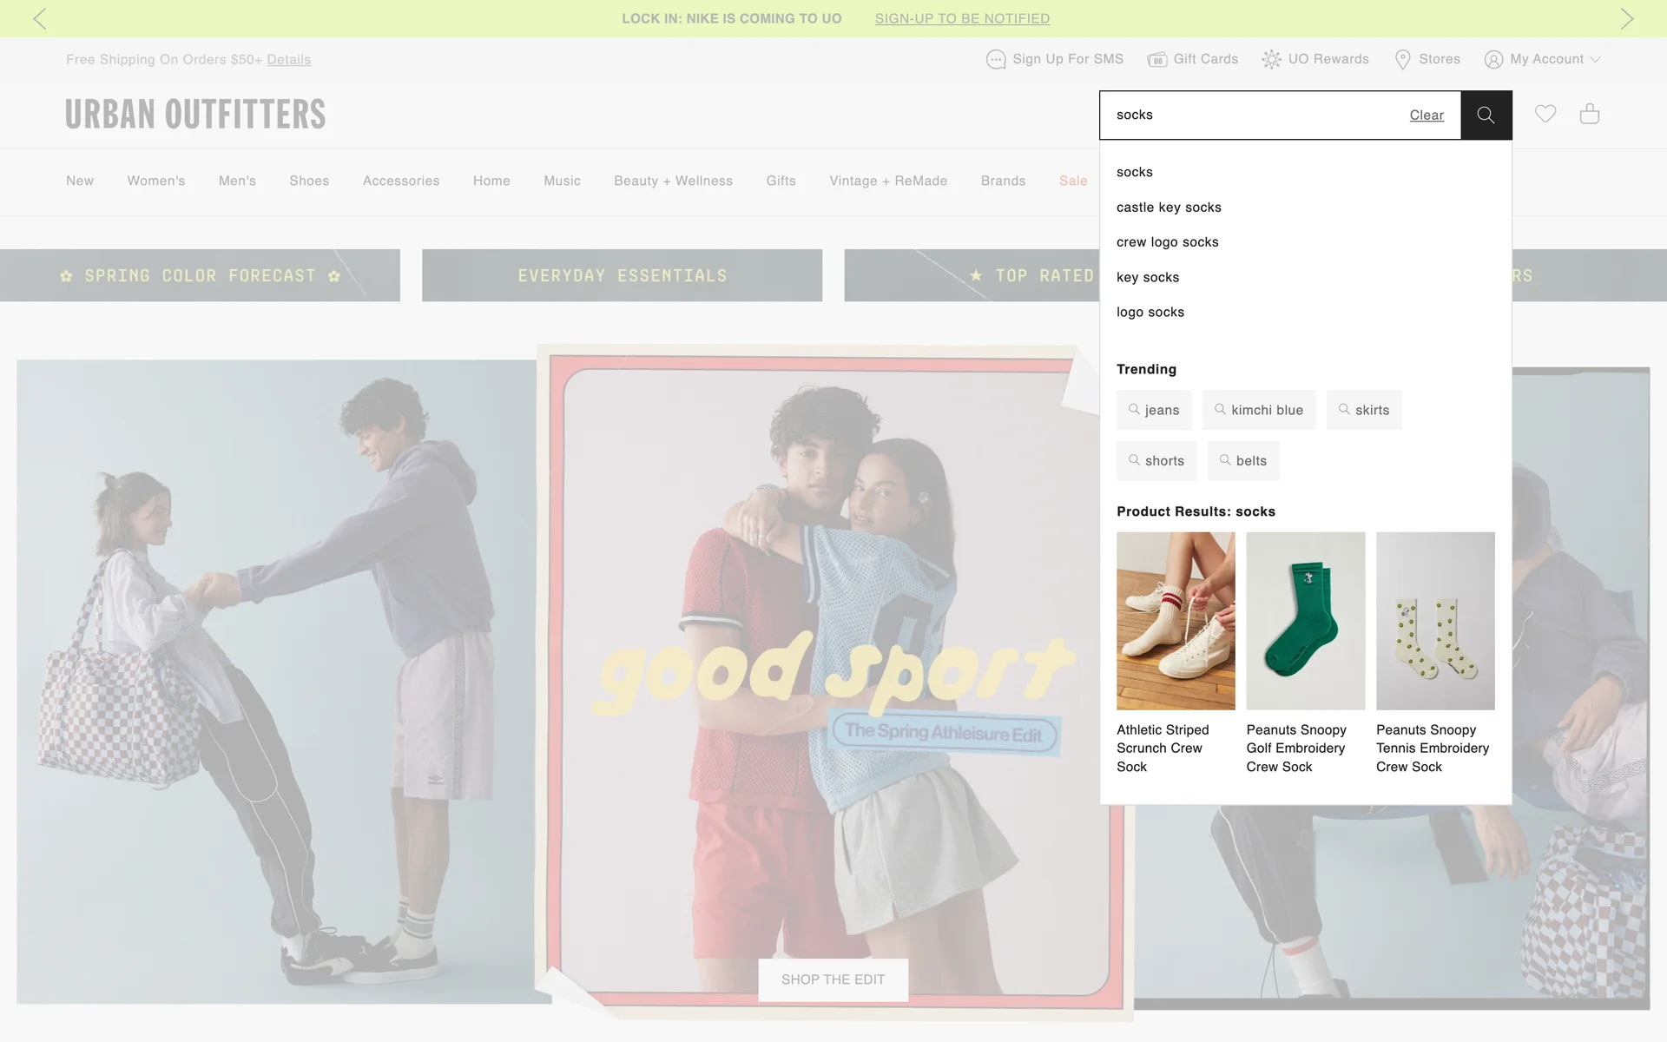Open the wishlist heart icon

pos(1545,114)
